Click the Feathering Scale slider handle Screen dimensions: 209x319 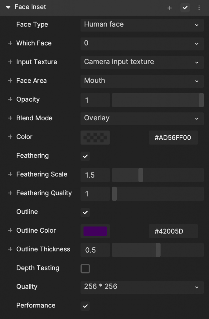(x=141, y=175)
